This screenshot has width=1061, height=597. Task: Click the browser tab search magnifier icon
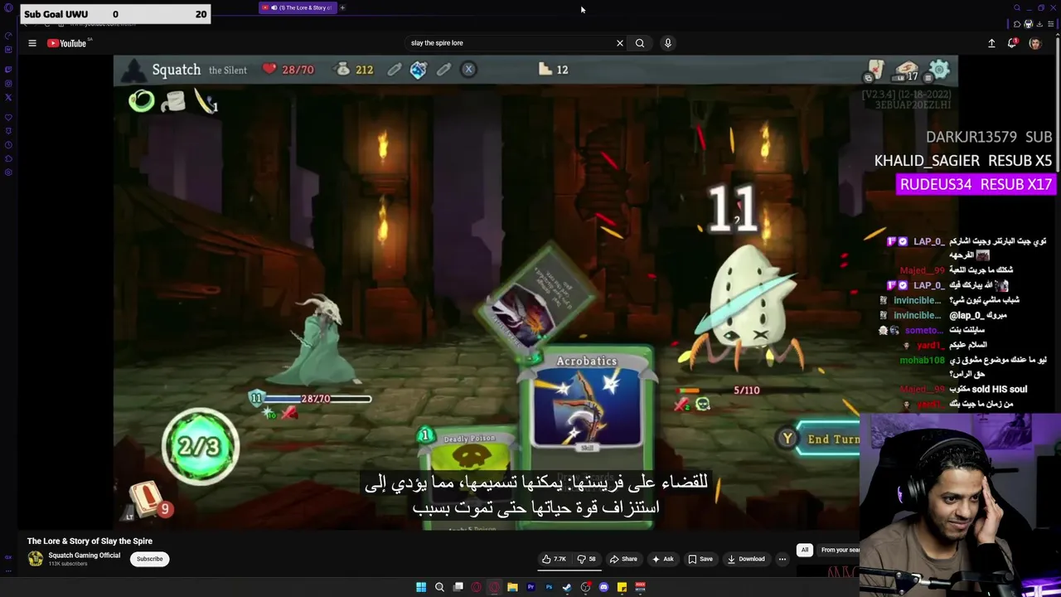1017,7
